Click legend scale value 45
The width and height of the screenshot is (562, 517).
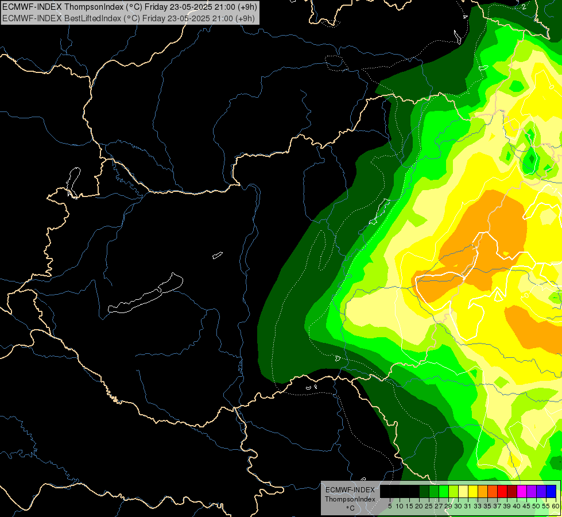526,506
